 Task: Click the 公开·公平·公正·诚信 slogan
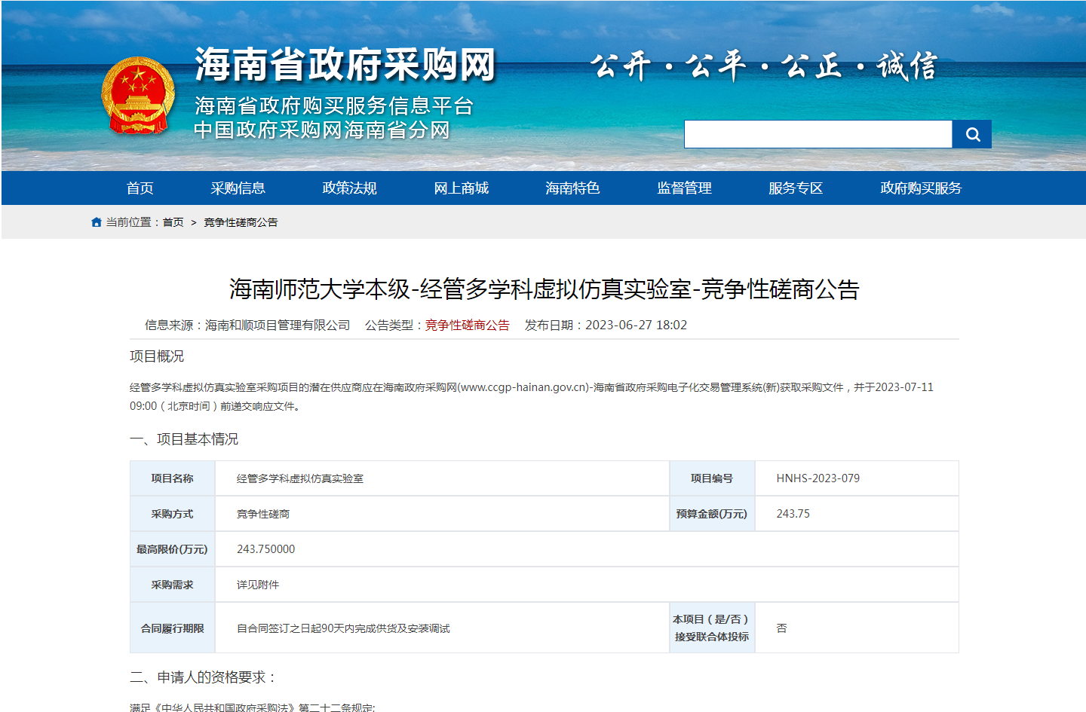764,66
